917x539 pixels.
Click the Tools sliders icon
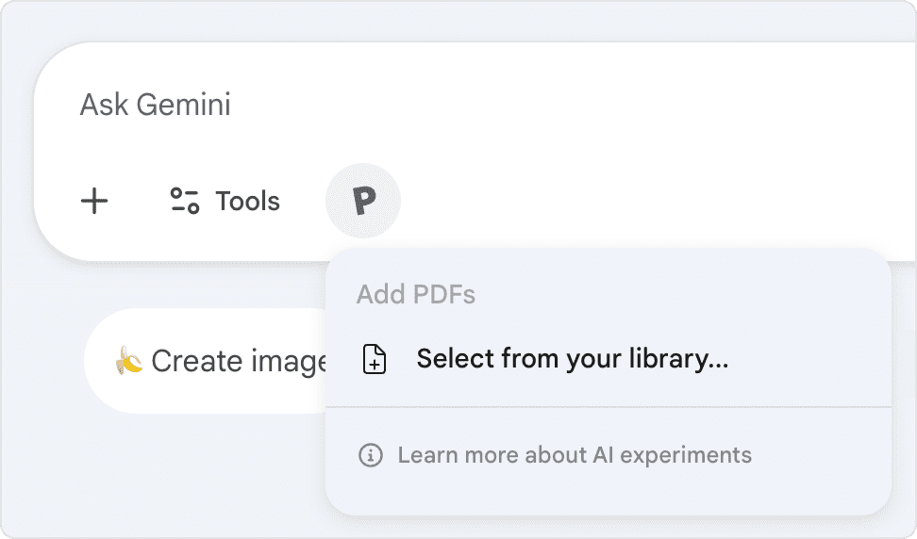[184, 201]
